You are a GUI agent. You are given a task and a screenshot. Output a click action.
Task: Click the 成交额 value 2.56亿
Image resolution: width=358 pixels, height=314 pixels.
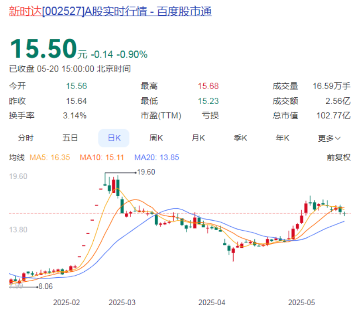(x=338, y=101)
